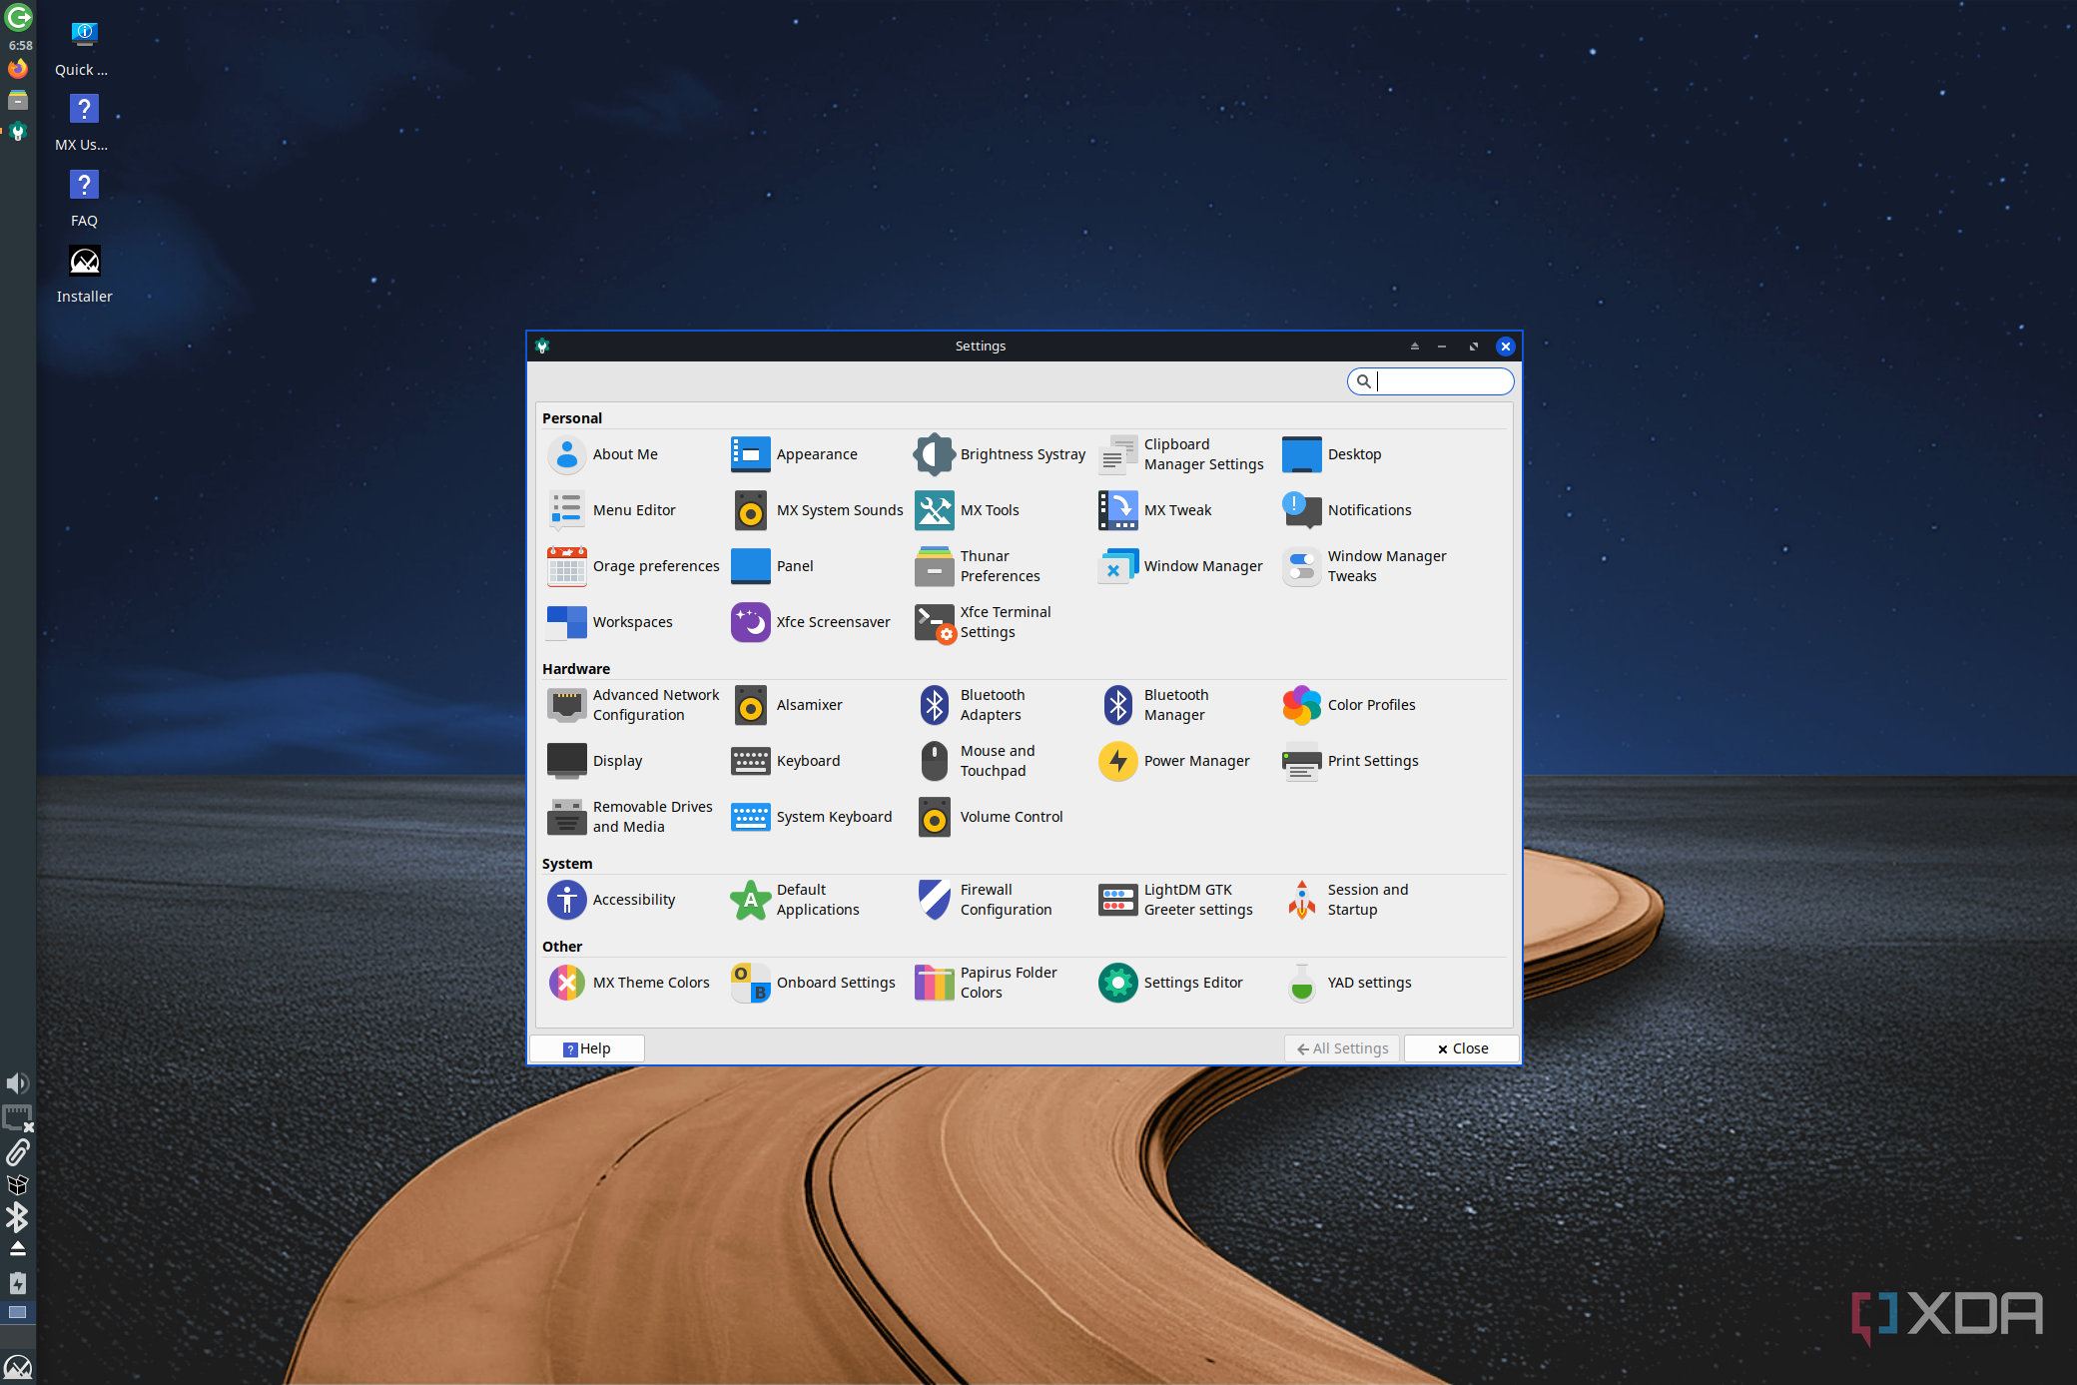Launch the Installer desktop shortcut

point(84,276)
